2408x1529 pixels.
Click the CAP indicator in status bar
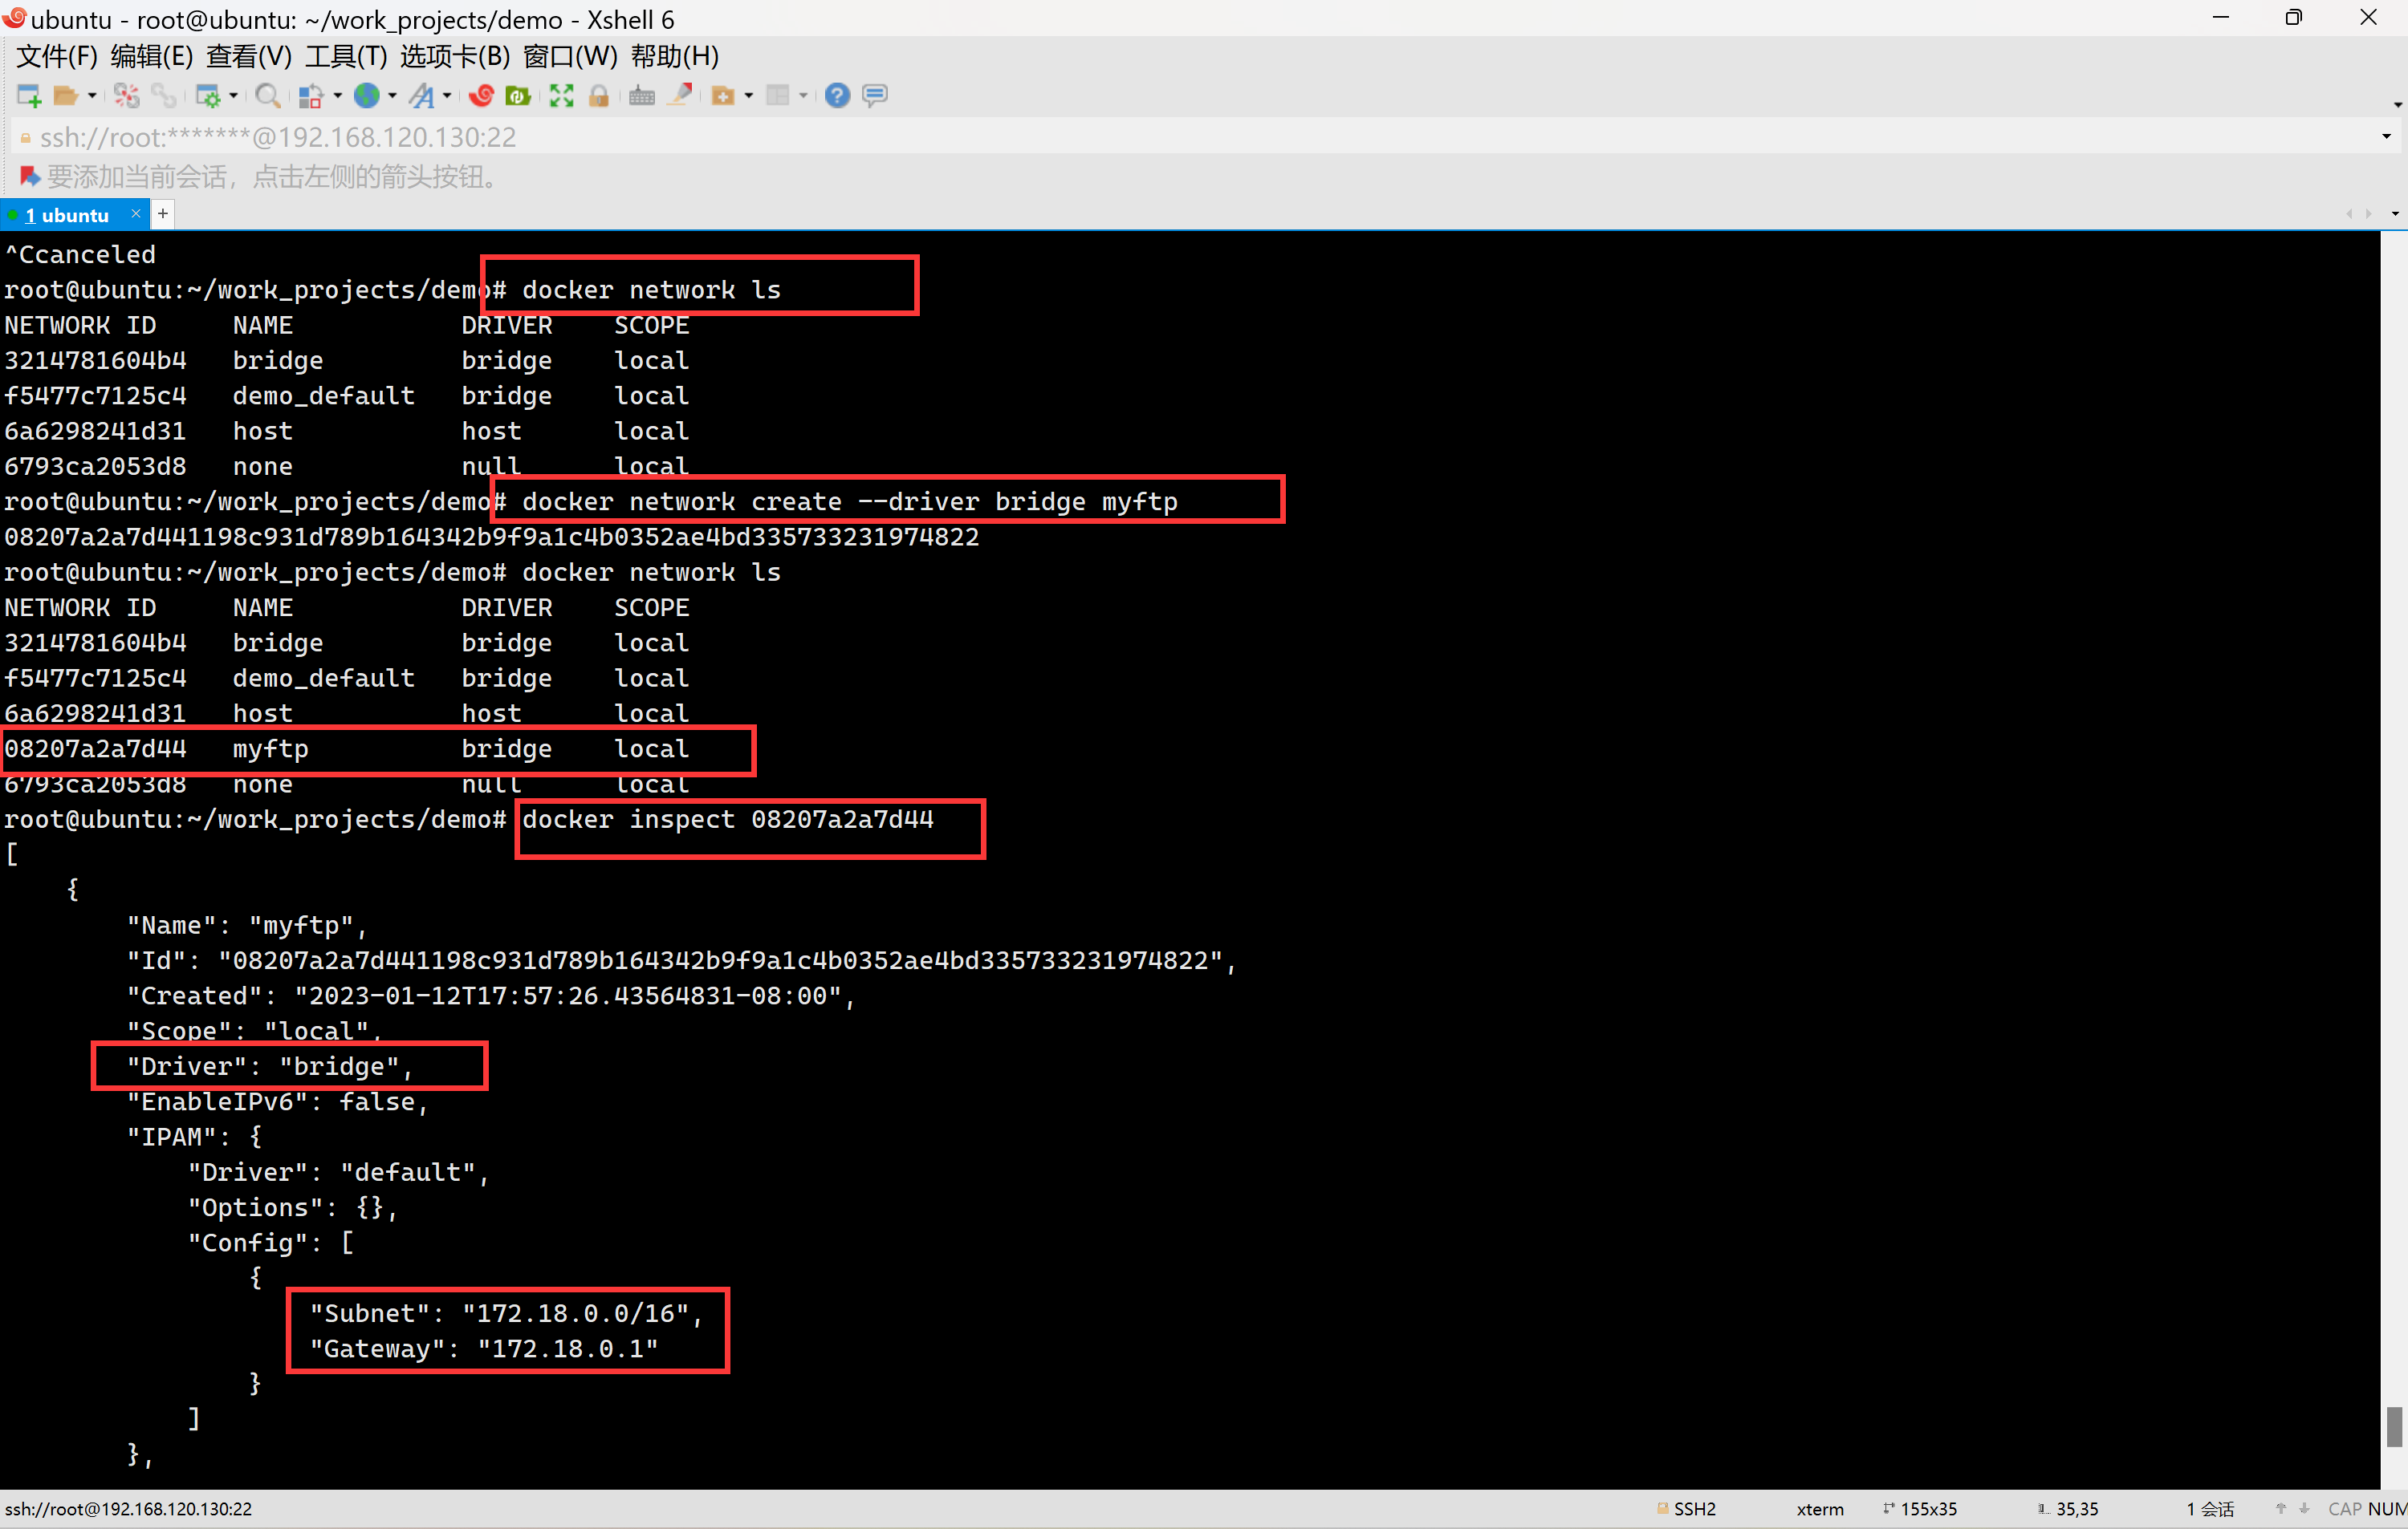coord(2345,1509)
